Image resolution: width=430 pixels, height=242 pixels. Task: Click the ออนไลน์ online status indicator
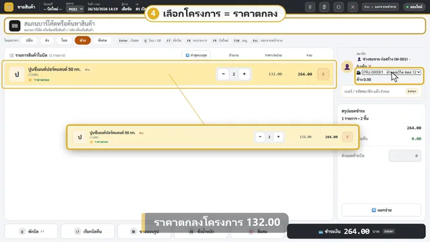click(x=415, y=7)
